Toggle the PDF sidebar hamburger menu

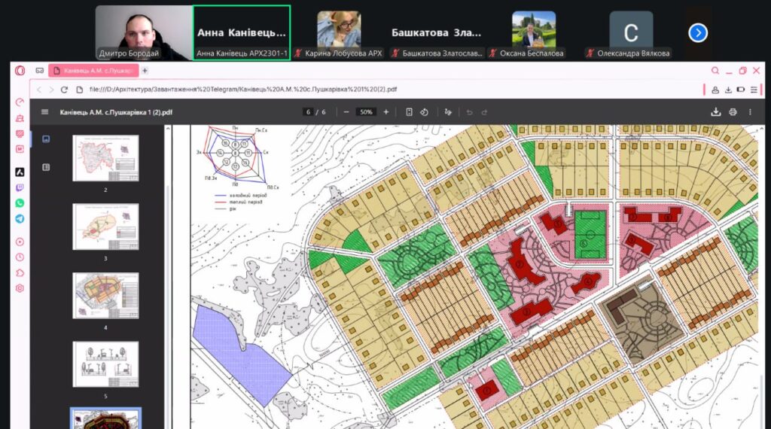click(44, 112)
